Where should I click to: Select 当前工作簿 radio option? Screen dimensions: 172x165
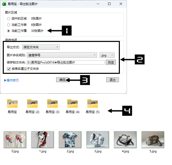coord(9,31)
